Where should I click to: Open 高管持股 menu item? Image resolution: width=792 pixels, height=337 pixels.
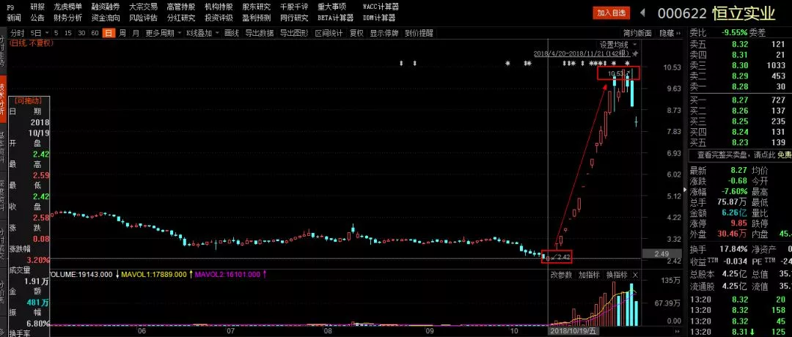click(x=181, y=7)
